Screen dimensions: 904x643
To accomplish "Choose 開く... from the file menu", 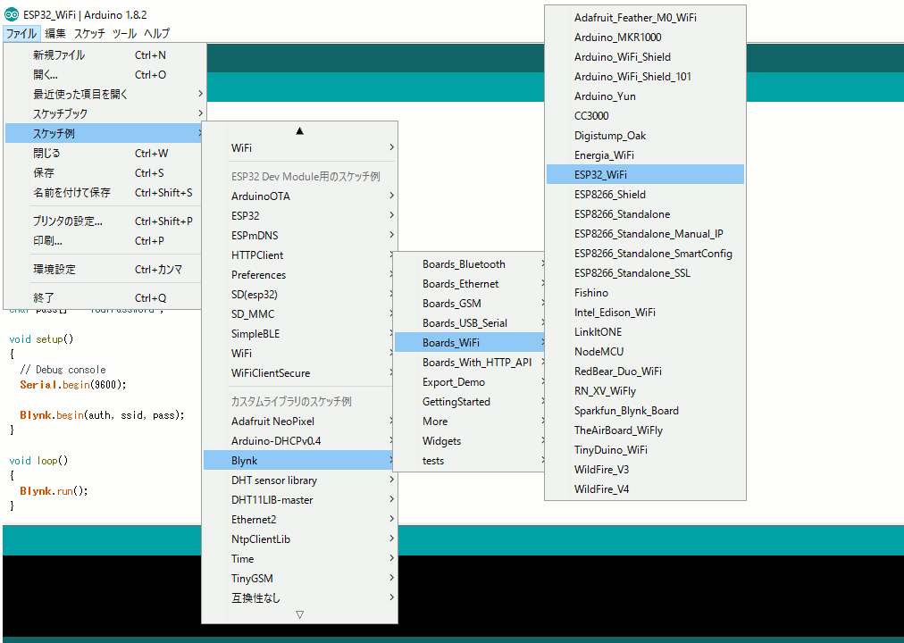I will 104,75.
